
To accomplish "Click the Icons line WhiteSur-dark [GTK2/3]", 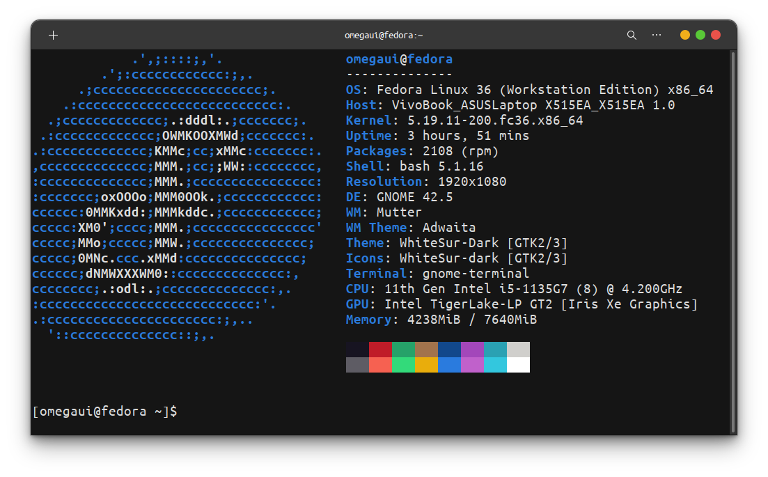I will 457,258.
